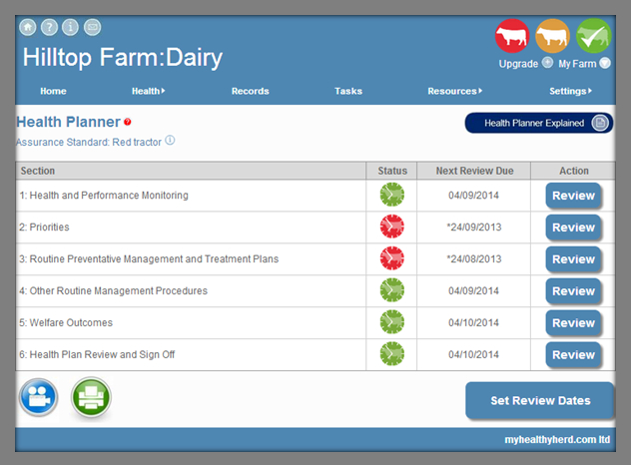Click green status clock for Other Routine Management Procedures
Screen dimensions: 631x465
392,290
